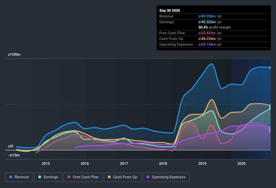
Task: Hide the Operating Expenses series
Action: click(166, 177)
